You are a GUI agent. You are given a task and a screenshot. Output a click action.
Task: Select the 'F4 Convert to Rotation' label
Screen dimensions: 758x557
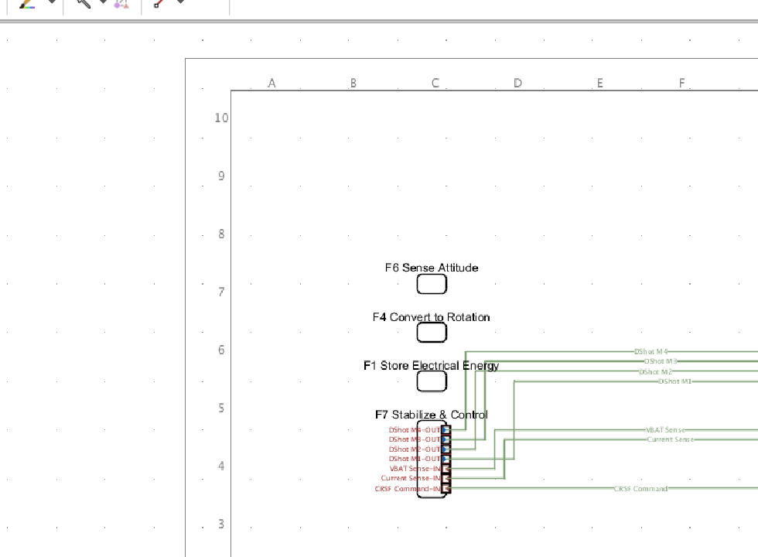pos(432,317)
